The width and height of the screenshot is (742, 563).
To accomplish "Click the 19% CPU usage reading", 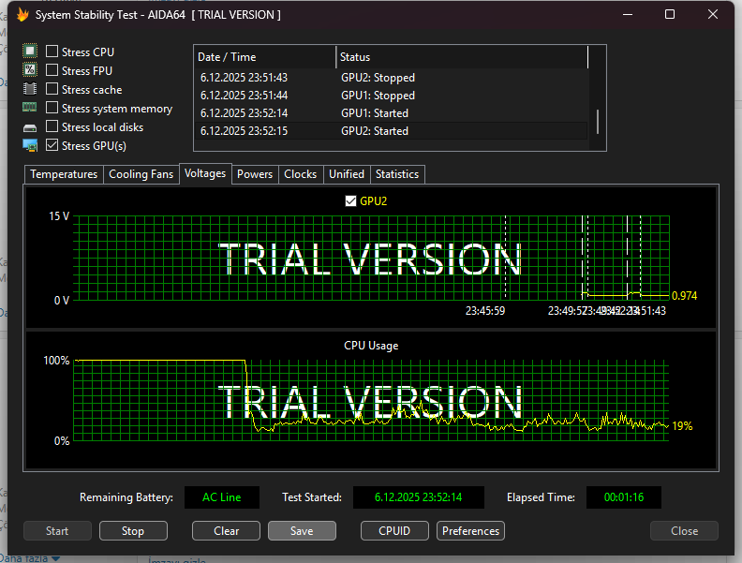I will (x=682, y=426).
